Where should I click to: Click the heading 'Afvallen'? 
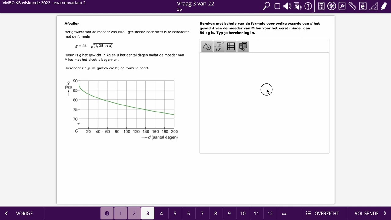pyautogui.click(x=72, y=24)
